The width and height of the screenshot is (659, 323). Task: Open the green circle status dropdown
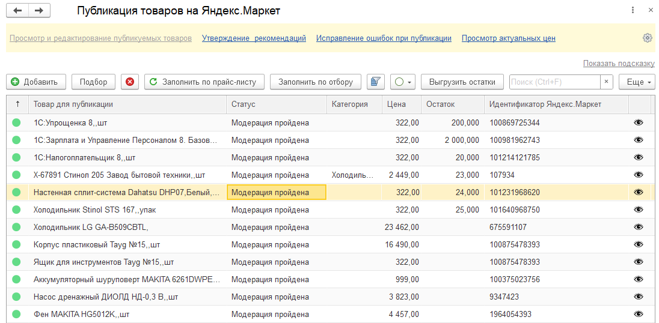click(x=403, y=82)
